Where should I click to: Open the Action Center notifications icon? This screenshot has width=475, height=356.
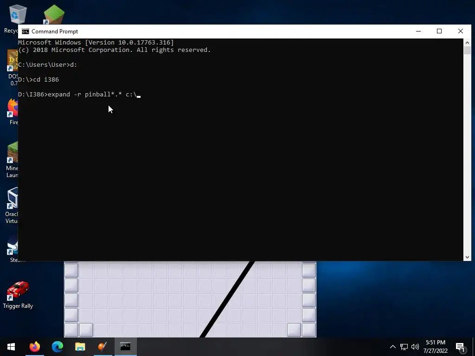[460, 347]
